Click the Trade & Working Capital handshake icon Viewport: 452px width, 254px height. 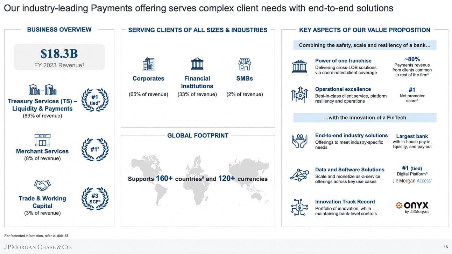[42, 185]
